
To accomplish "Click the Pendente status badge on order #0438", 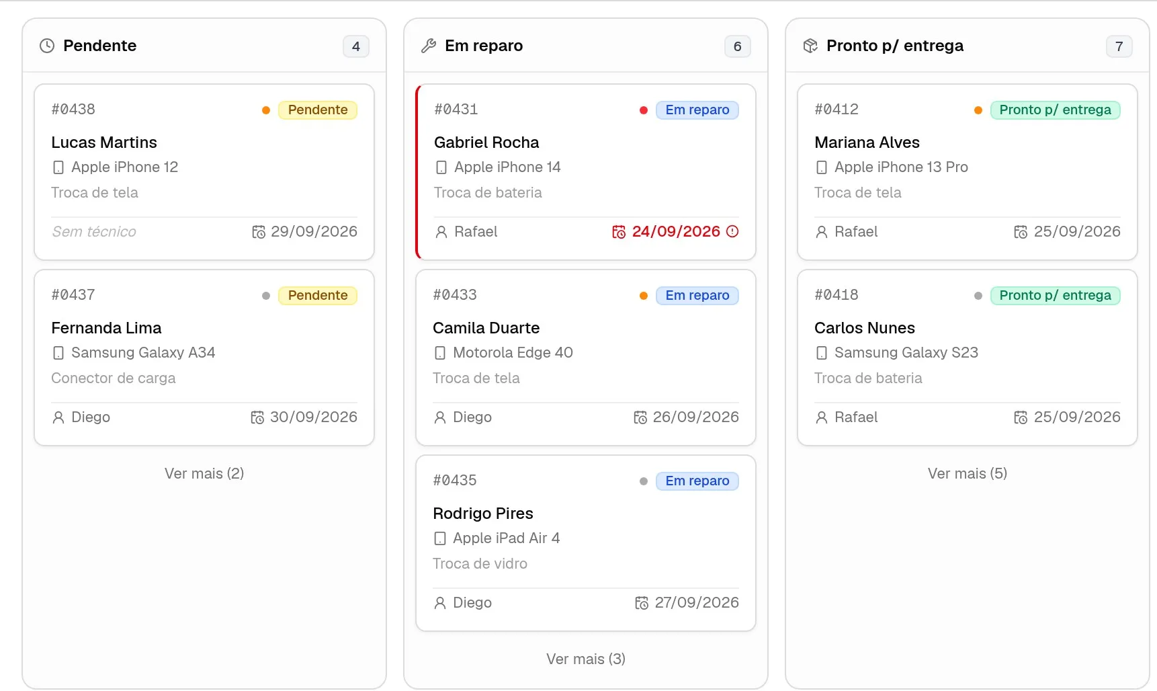I will click(318, 110).
